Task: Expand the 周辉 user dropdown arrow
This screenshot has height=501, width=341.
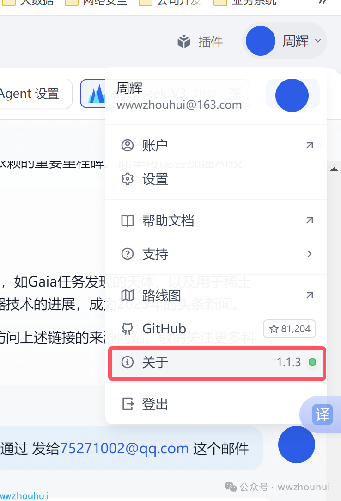Action: [318, 41]
